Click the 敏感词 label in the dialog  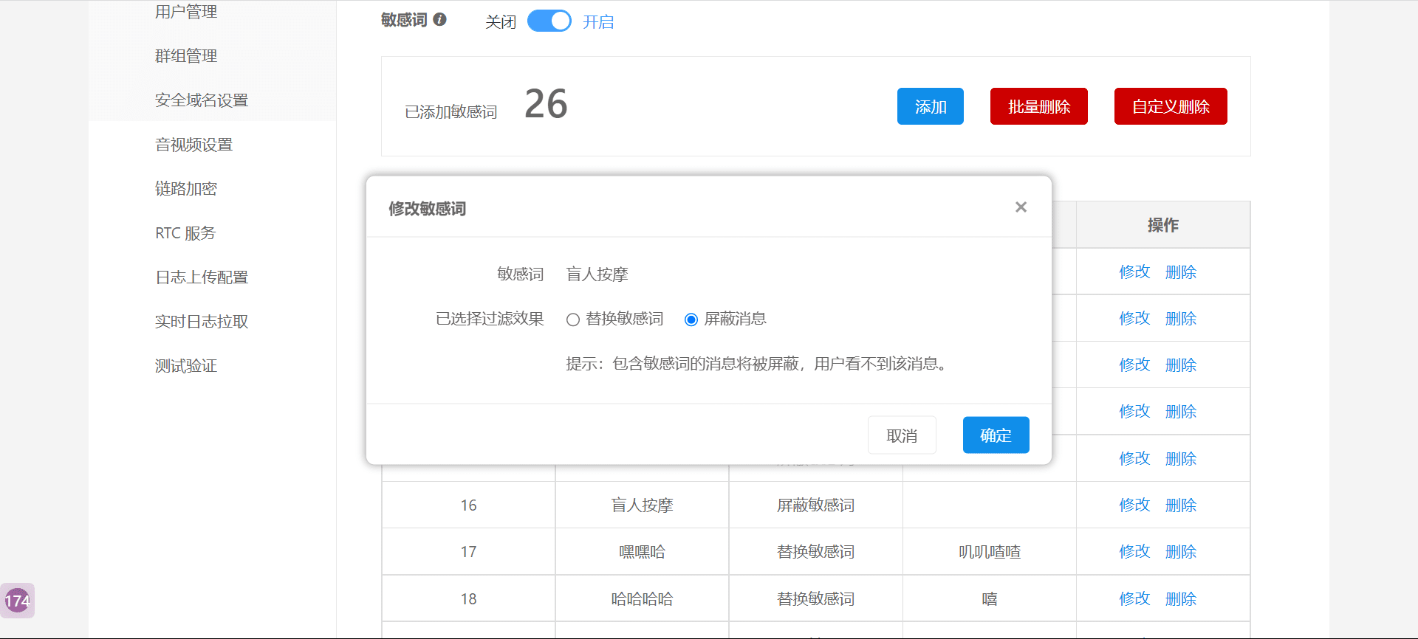pos(521,274)
